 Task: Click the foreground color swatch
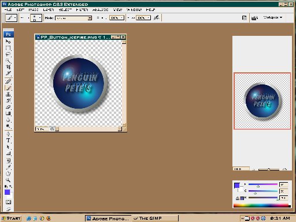pos(8,192)
